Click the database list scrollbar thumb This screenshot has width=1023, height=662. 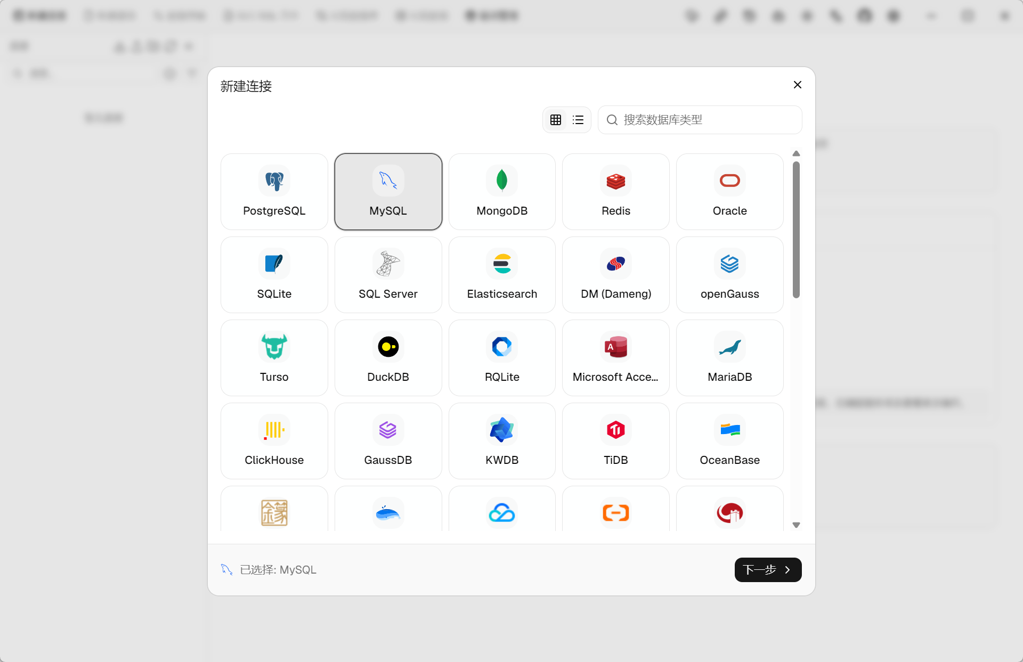point(797,230)
